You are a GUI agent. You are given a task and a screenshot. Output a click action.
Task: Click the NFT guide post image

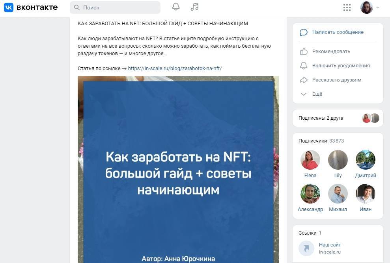tap(178, 169)
